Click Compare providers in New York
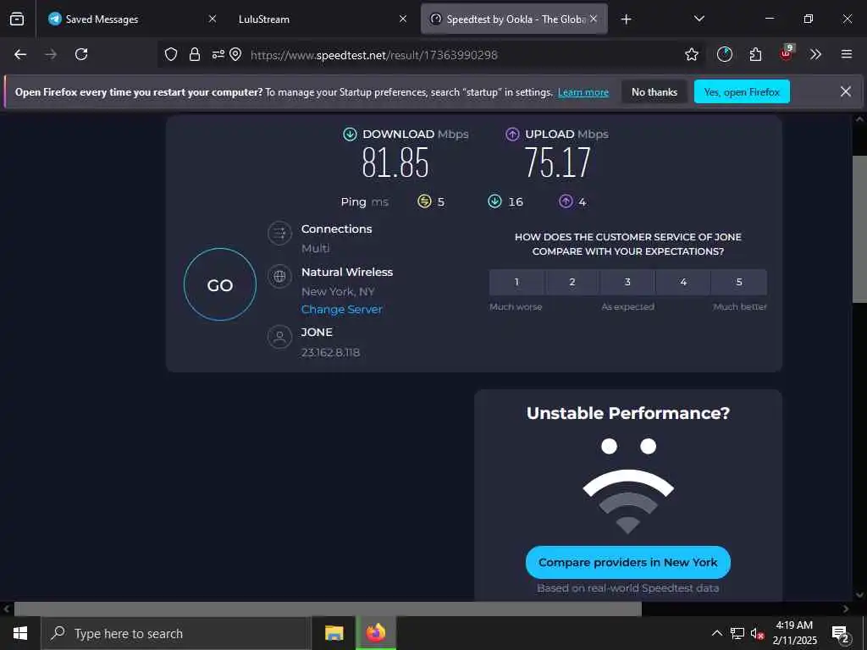This screenshot has height=650, width=867. click(628, 562)
